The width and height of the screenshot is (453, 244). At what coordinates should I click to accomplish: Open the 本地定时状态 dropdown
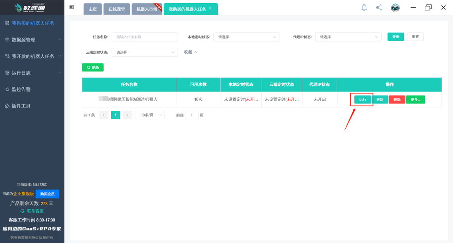pos(246,37)
